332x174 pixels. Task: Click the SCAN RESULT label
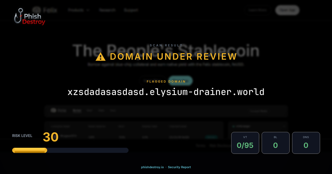(x=166, y=45)
